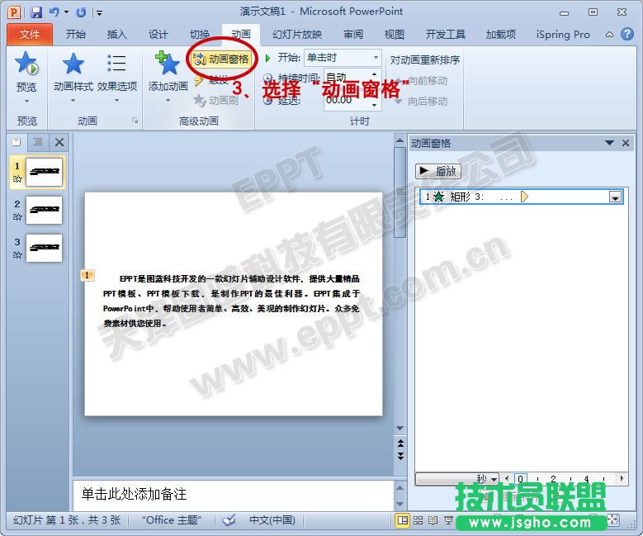643x536 pixels.
Task: Toggle the 动画窗格 Animation Pane button
Action: tap(221, 59)
